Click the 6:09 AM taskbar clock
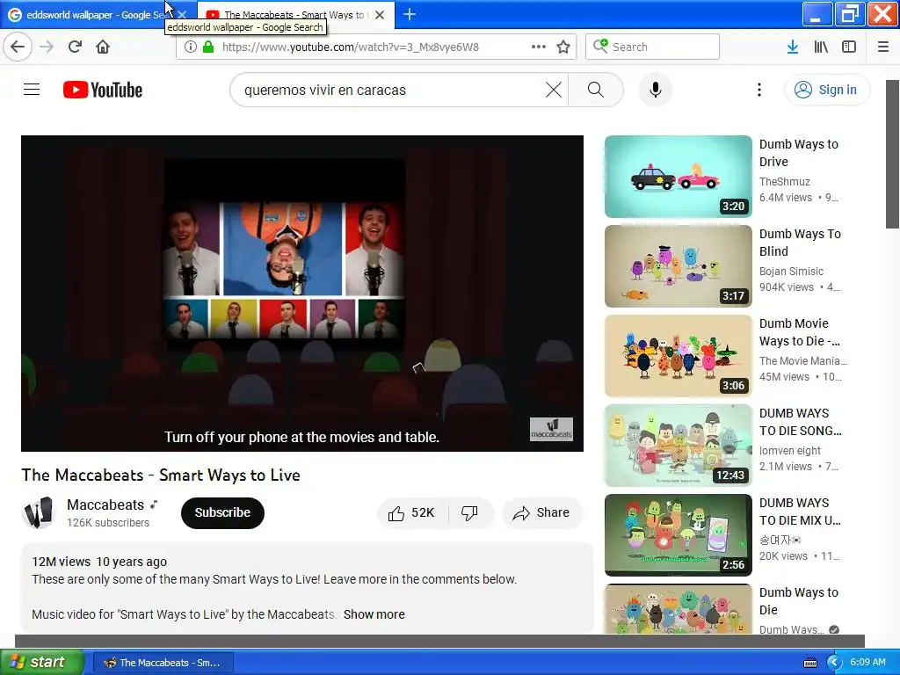The height and width of the screenshot is (675, 900). (867, 663)
